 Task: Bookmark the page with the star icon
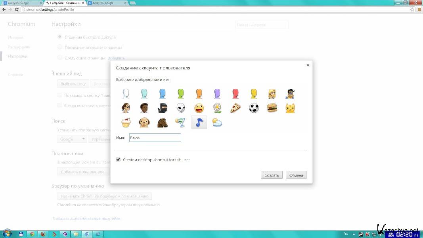(x=413, y=9)
